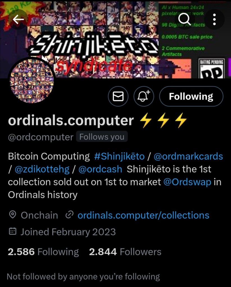Image resolution: width=231 pixels, height=287 pixels.
Task: View the 2.844 Followers list
Action: point(125,252)
